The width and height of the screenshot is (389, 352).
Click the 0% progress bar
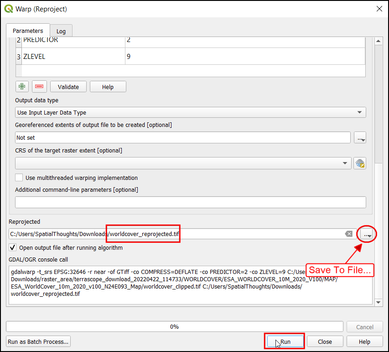tap(174, 326)
